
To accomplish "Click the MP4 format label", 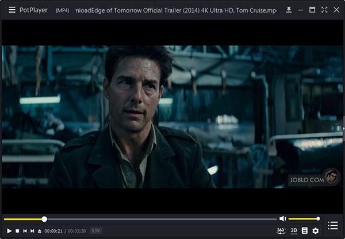I will 62,10.
